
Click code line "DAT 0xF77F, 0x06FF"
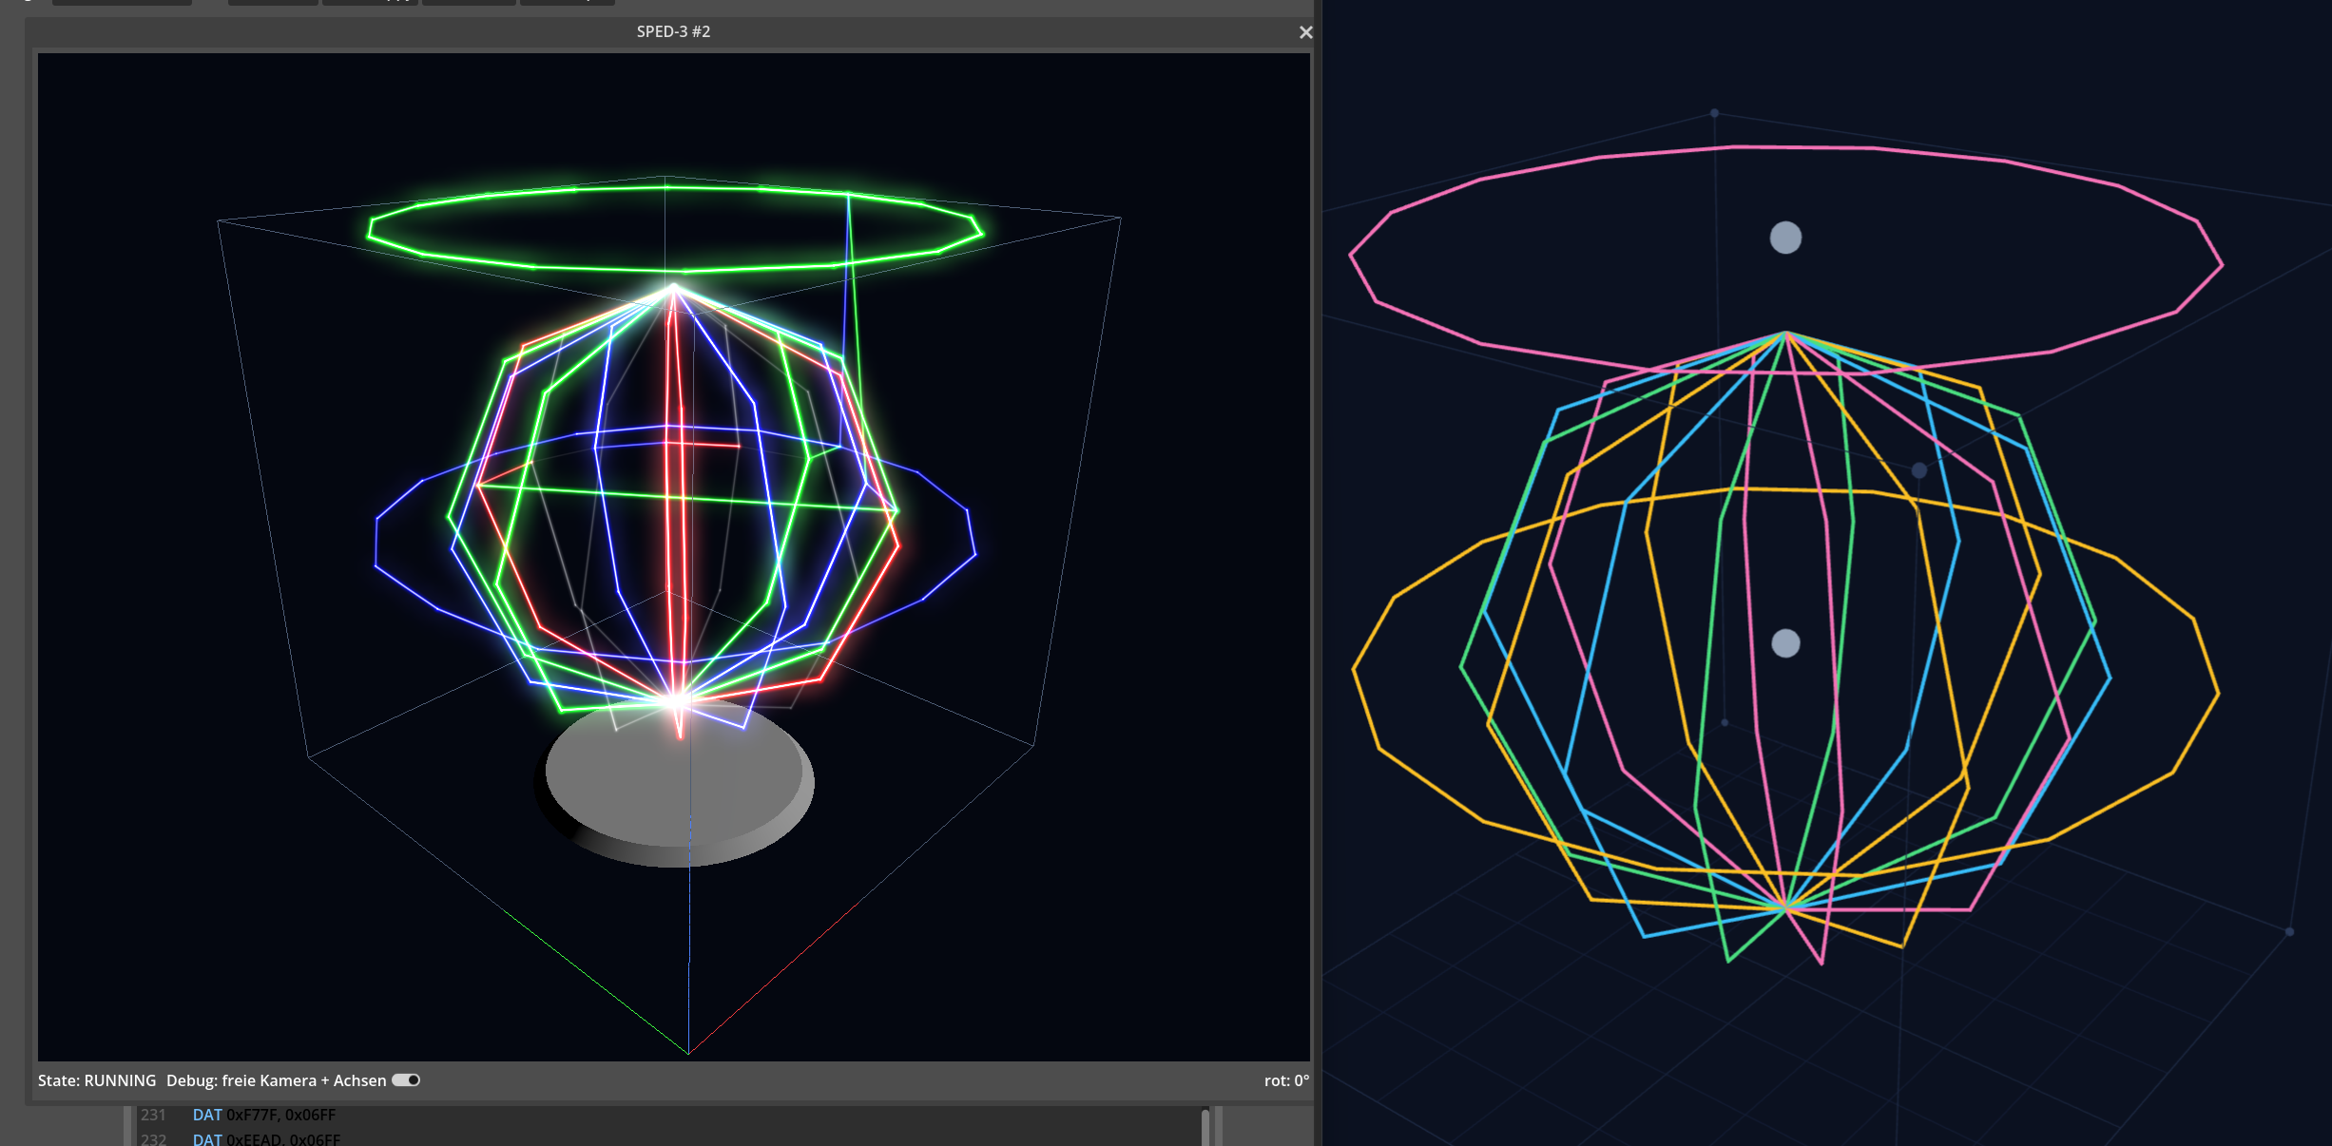(264, 1115)
